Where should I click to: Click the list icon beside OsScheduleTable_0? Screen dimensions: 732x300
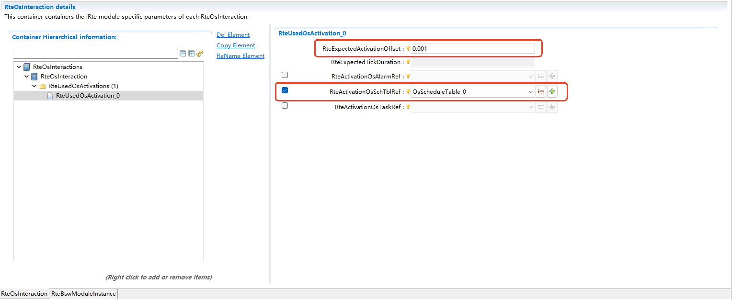click(x=541, y=92)
